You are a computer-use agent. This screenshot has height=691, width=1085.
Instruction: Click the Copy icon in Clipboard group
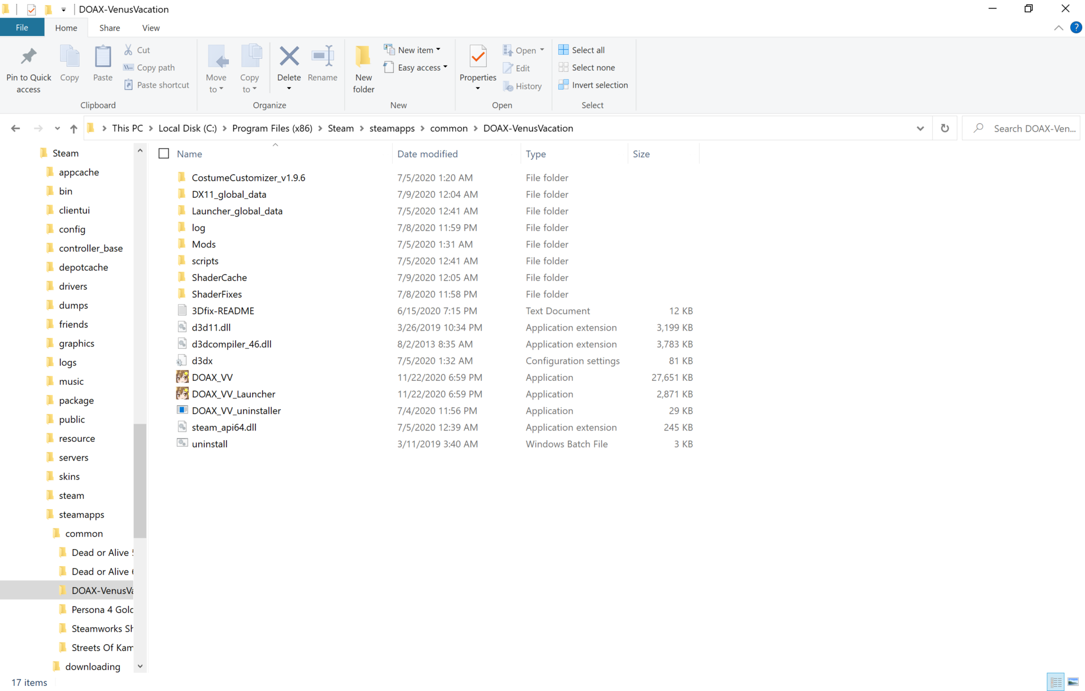tap(70, 63)
